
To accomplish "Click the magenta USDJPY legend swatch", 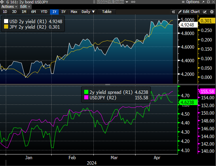I will click(x=86, y=98).
